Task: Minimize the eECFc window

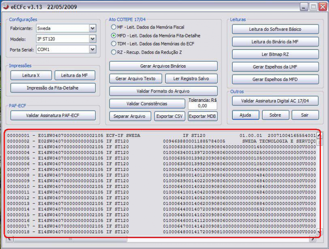Action: (304, 7)
